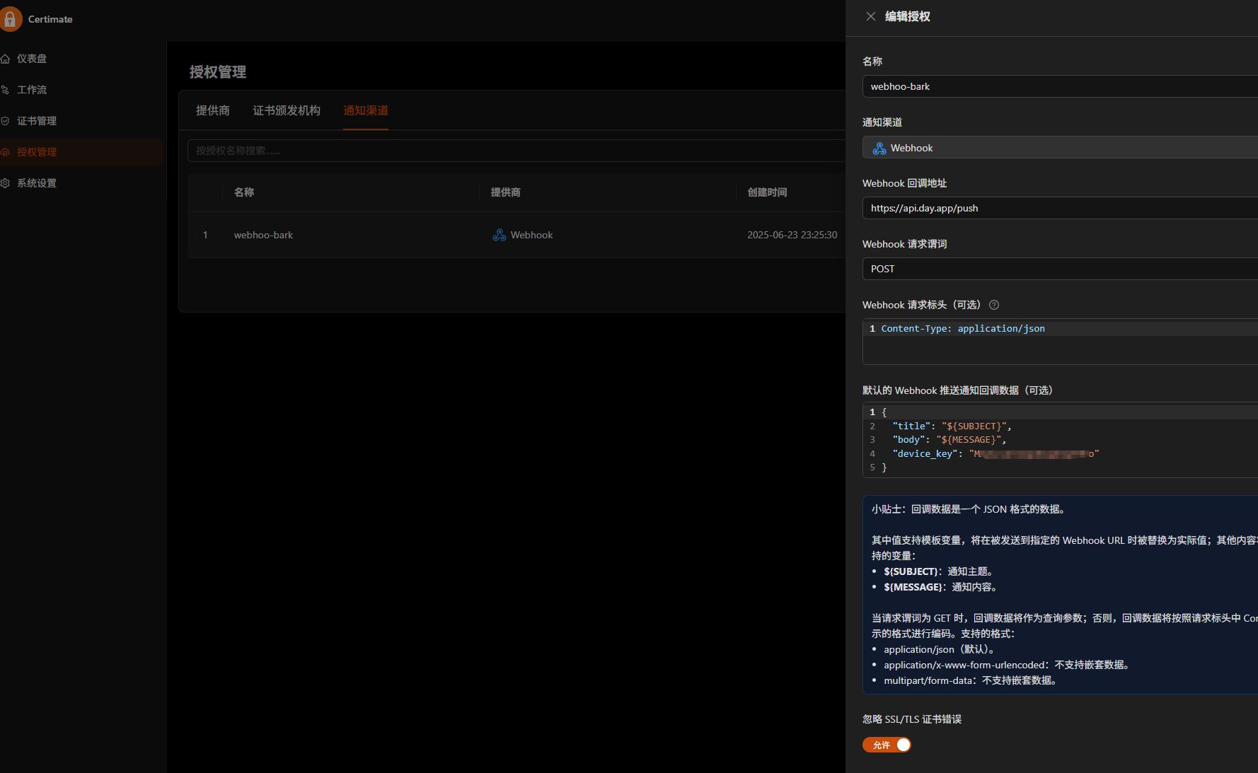Select the webhoo-bark table row name
This screenshot has width=1258, height=773.
pyautogui.click(x=263, y=235)
